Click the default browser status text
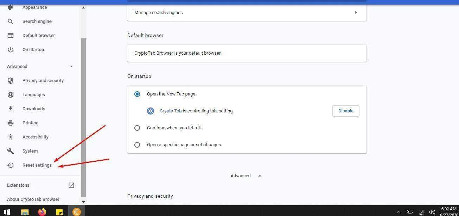 178,53
